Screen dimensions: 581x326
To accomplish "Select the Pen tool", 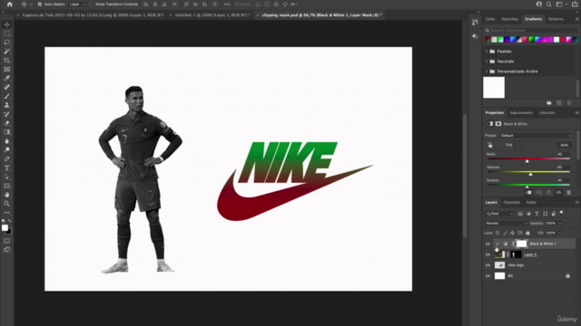I will point(6,159).
